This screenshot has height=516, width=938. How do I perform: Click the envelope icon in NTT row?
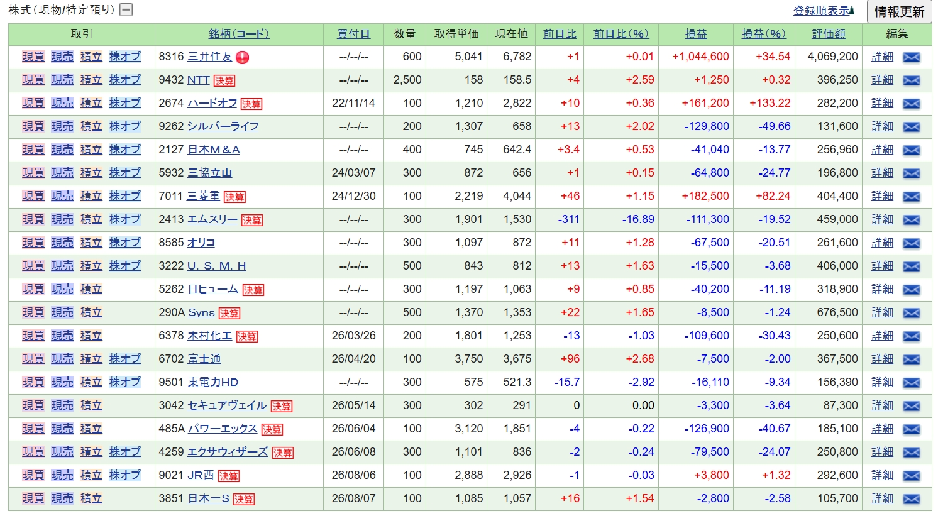click(x=911, y=80)
